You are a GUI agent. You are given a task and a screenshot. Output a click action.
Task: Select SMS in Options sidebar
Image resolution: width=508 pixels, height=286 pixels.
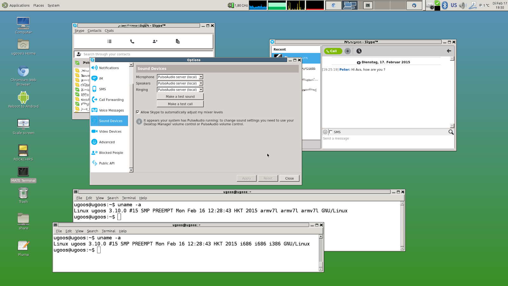[x=109, y=89]
